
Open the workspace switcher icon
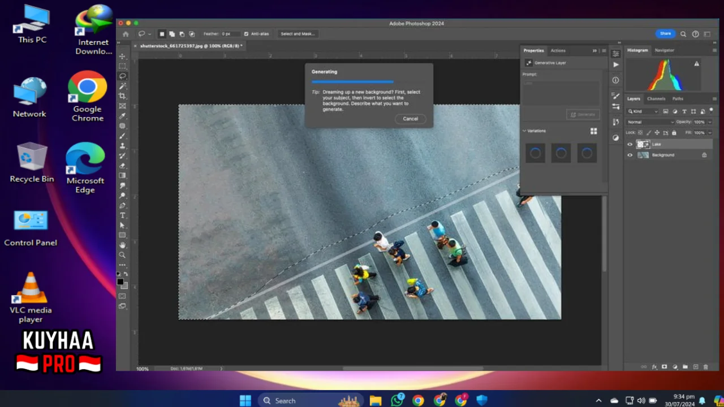click(x=708, y=34)
